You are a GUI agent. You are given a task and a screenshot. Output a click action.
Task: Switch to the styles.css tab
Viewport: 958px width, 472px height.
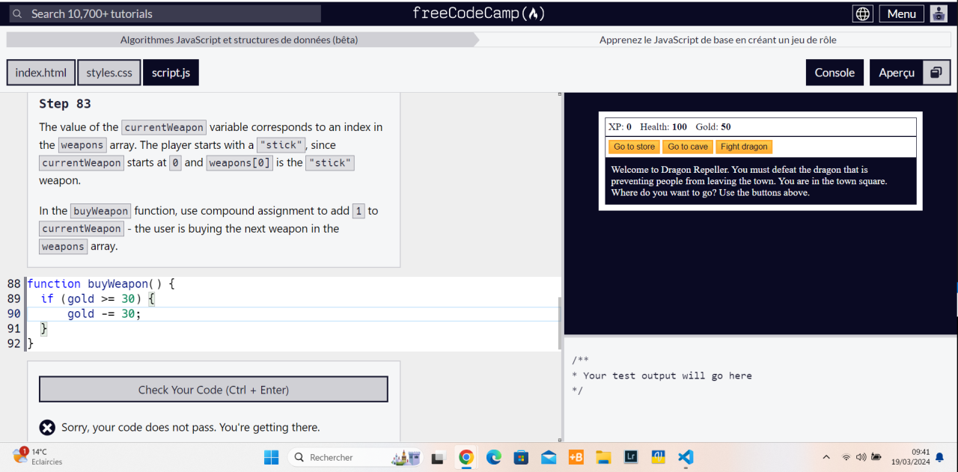click(109, 72)
